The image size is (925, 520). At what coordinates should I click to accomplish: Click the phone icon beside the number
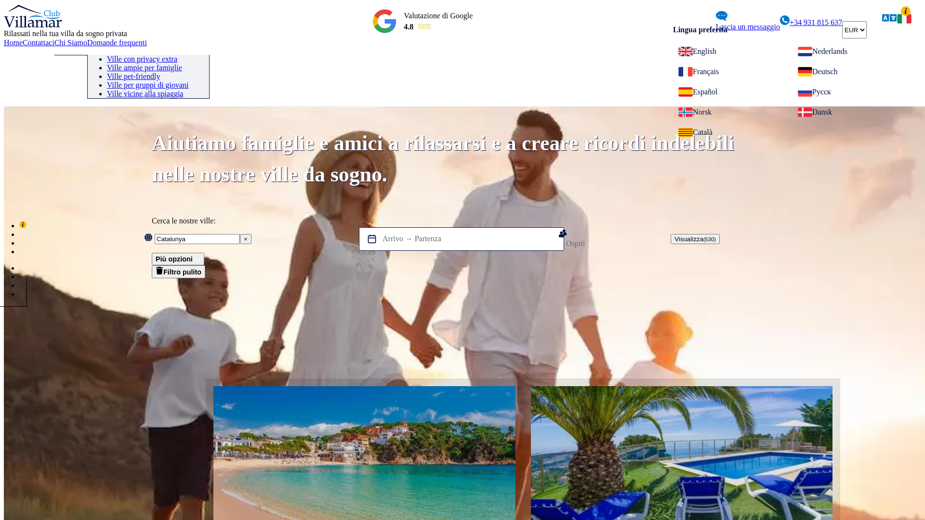coord(785,20)
